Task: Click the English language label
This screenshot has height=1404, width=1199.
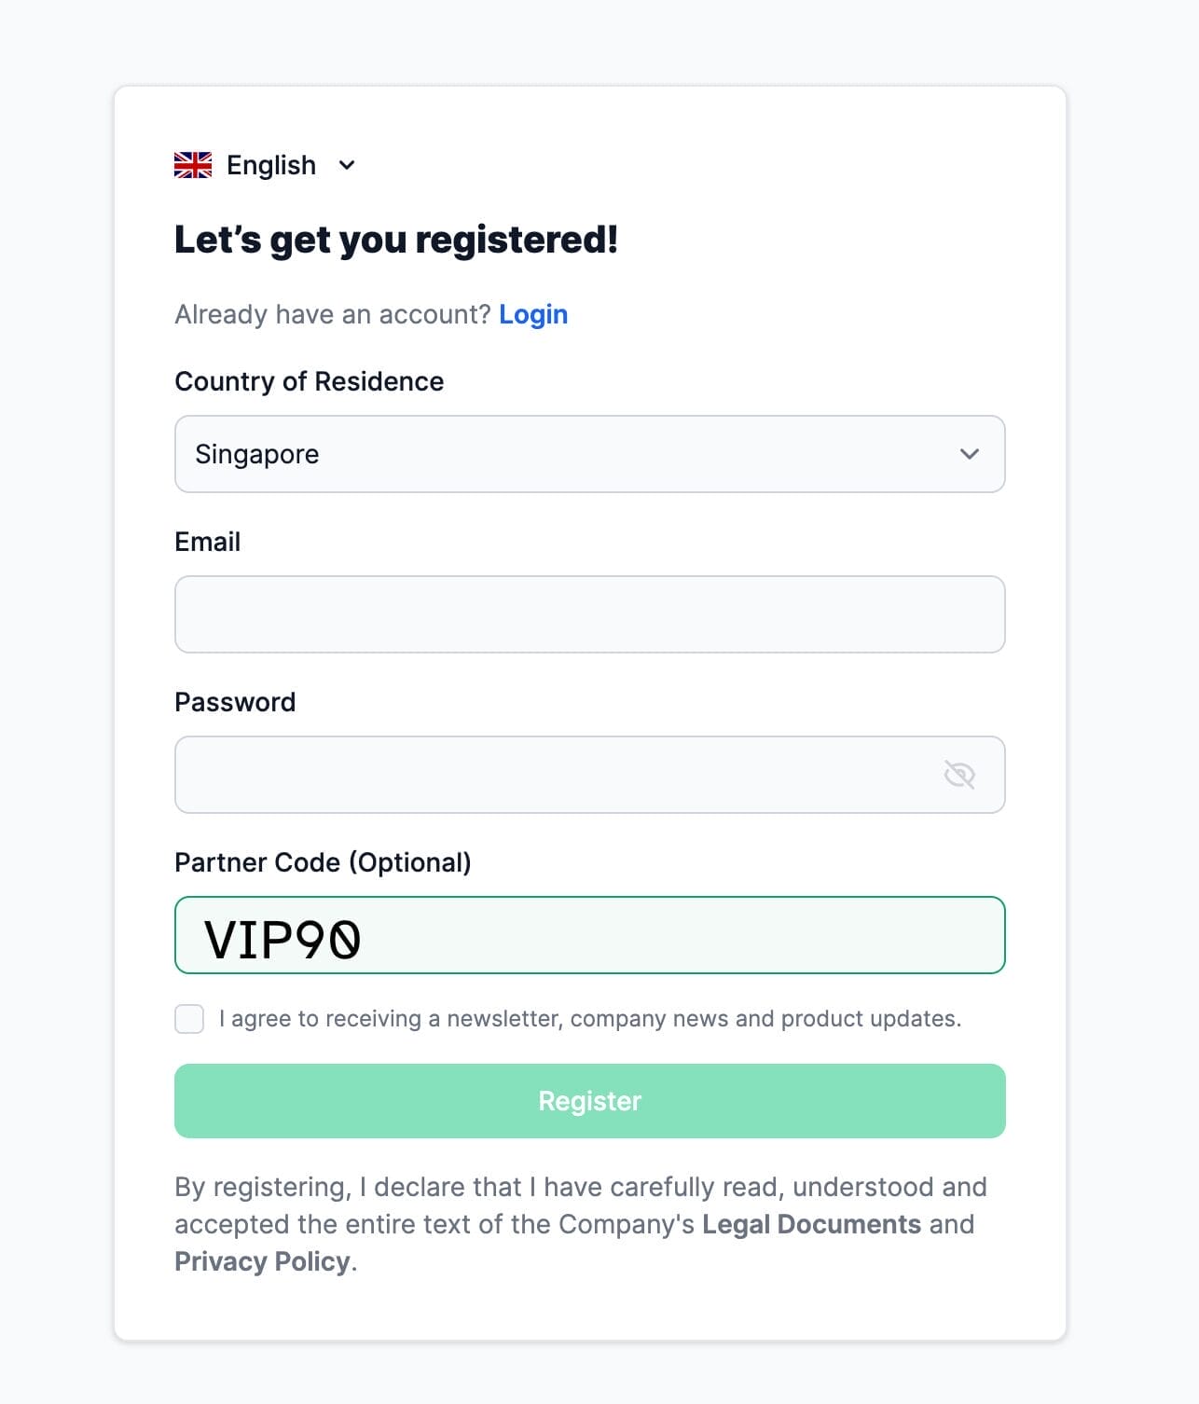Action: click(271, 165)
